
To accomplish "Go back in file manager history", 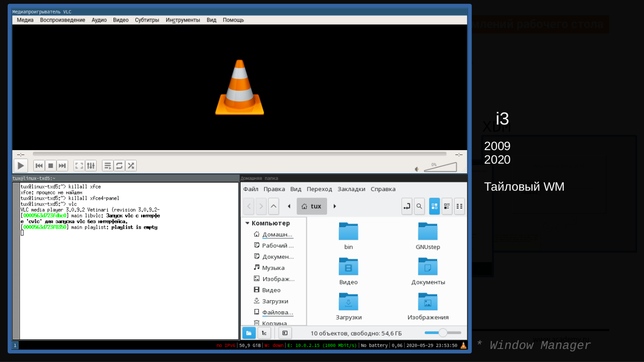I will [x=249, y=206].
